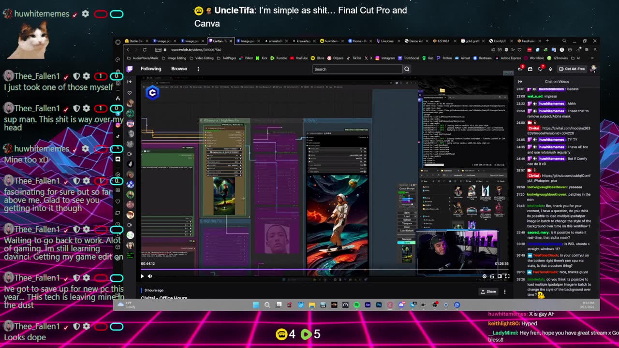Click the Twitch Search input field

[x=357, y=69]
